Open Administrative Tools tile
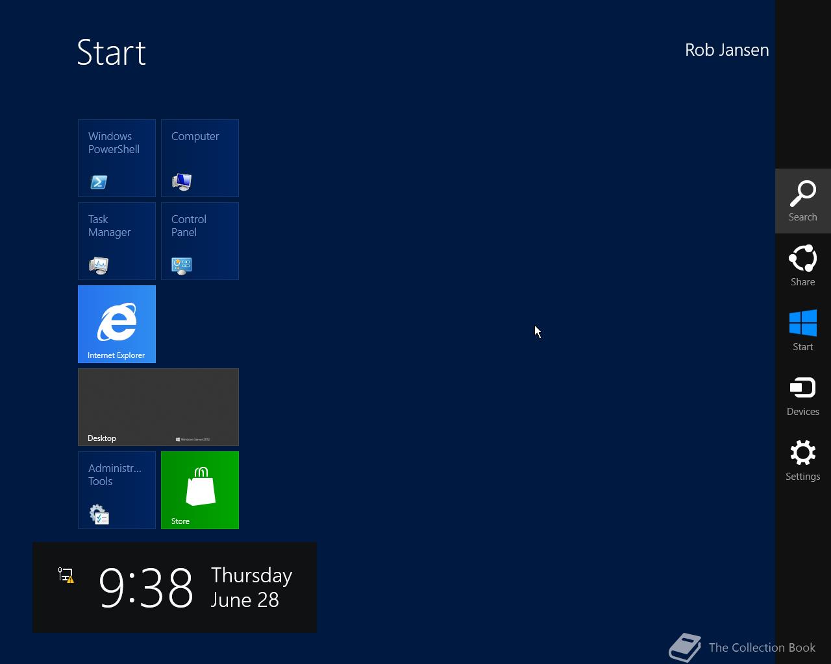Image resolution: width=831 pixels, height=664 pixels. click(117, 490)
